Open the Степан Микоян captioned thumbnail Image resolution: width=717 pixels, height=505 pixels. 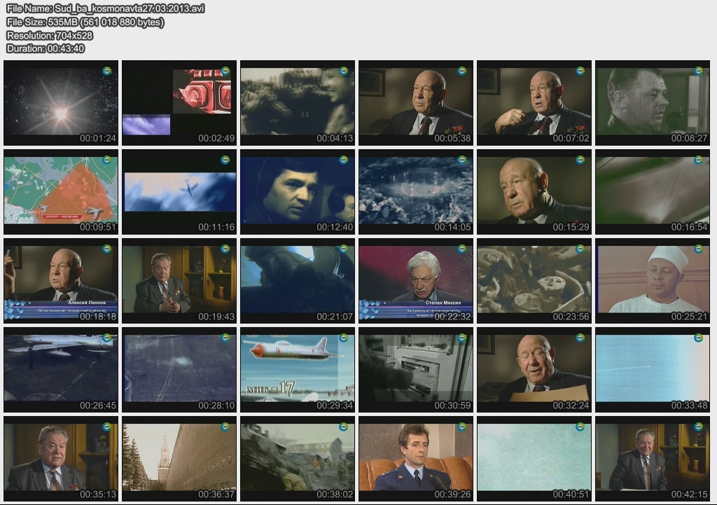point(416,281)
